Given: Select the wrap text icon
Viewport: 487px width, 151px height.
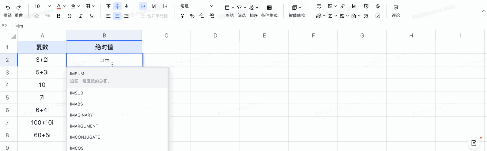Looking at the screenshot, I should 154,6.
